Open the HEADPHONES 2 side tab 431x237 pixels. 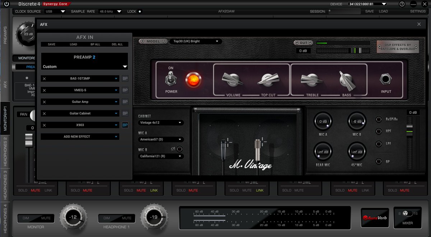click(5, 152)
